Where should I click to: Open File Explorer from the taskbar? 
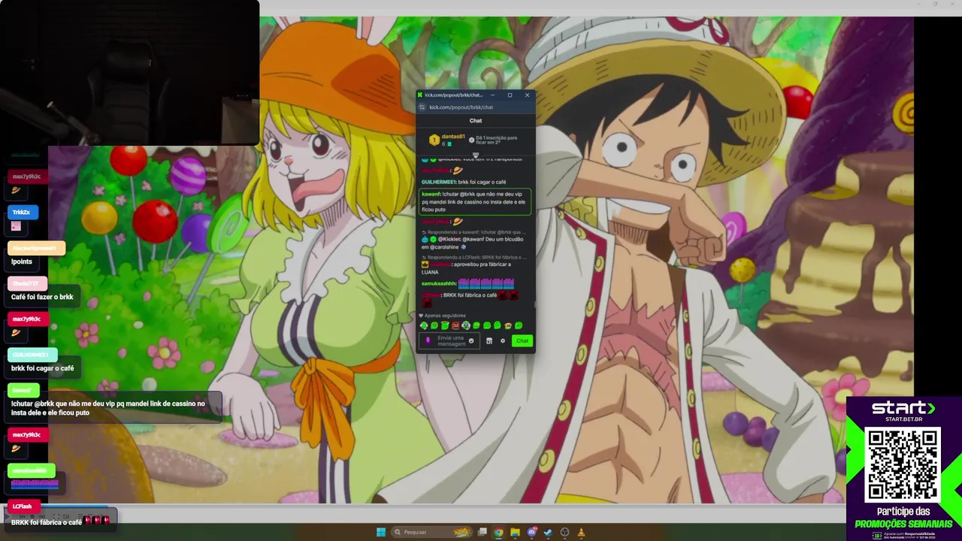[515, 532]
